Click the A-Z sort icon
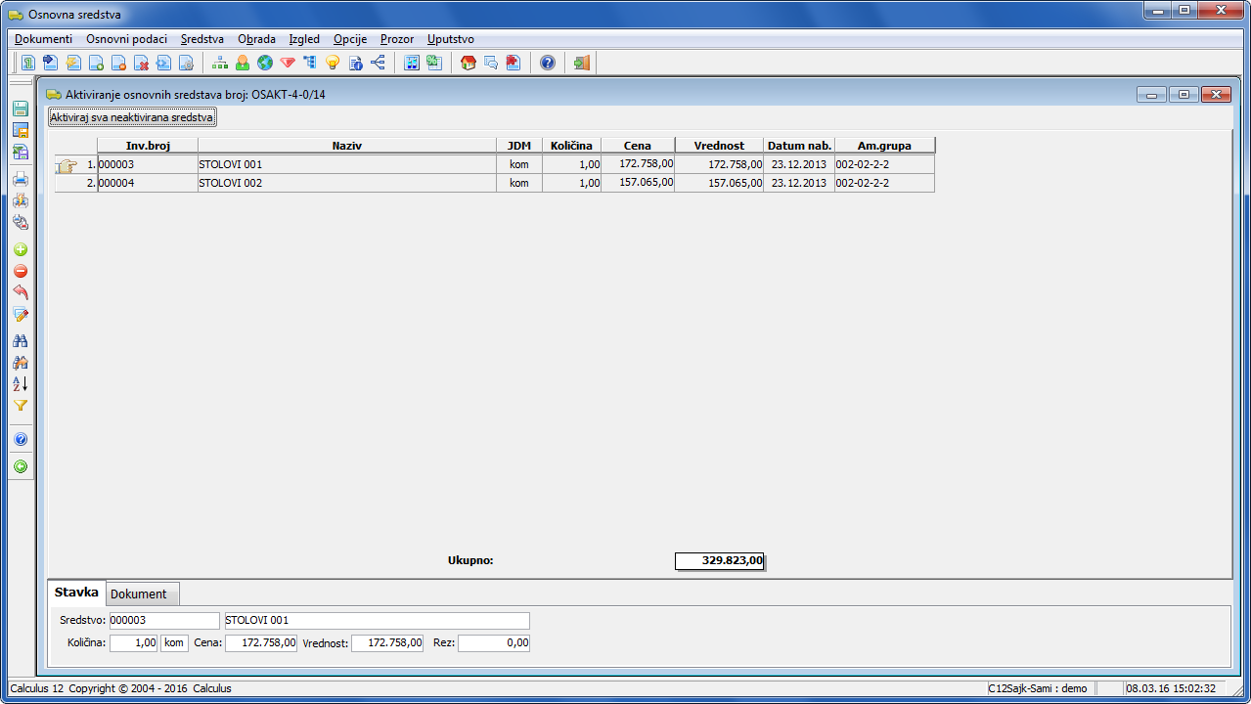 click(x=20, y=383)
